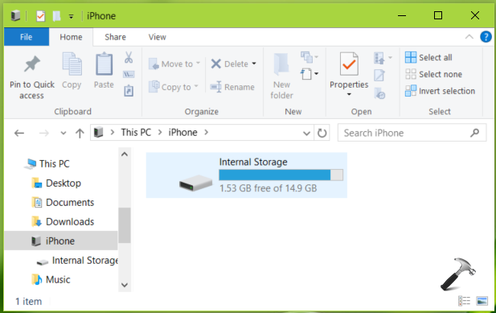Go back with the Back arrow
The height and width of the screenshot is (313, 496).
(19, 133)
